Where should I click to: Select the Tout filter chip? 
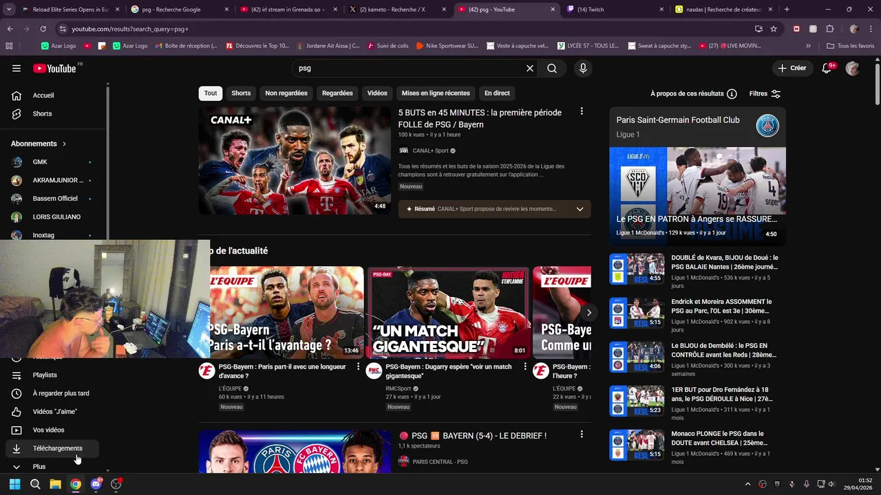(211, 93)
